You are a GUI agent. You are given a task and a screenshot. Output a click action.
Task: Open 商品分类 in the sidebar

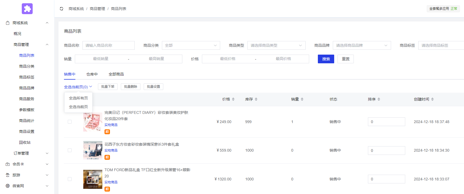coord(27,66)
